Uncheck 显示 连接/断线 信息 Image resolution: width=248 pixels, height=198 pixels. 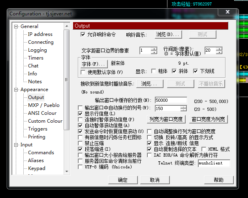pyautogui.click(x=149, y=144)
